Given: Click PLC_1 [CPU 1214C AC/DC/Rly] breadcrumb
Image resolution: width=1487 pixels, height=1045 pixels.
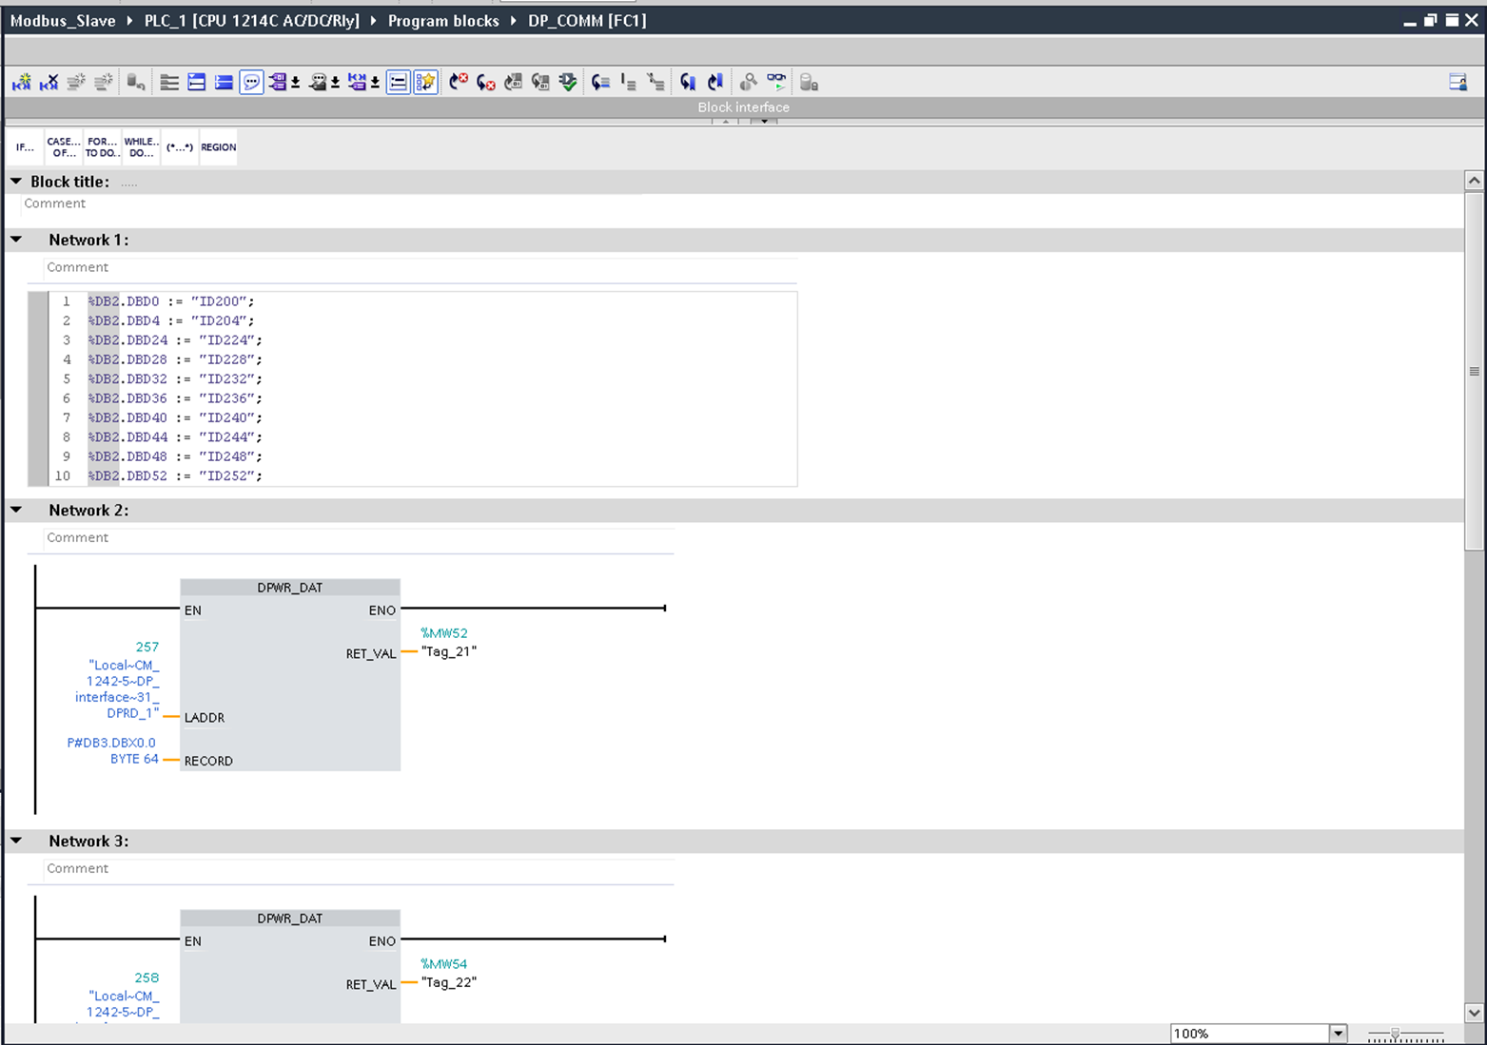Looking at the screenshot, I should point(252,21).
